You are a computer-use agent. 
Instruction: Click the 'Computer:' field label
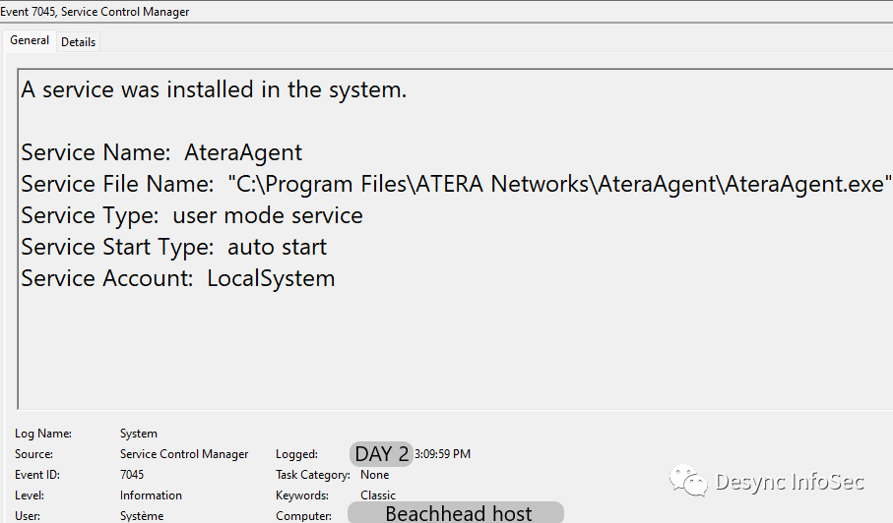click(x=303, y=515)
